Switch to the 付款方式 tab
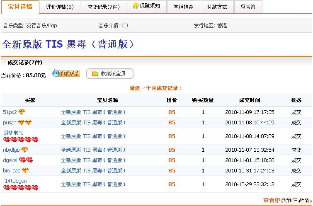Image resolution: width=313 pixels, height=206 pixels. pyautogui.click(x=217, y=7)
